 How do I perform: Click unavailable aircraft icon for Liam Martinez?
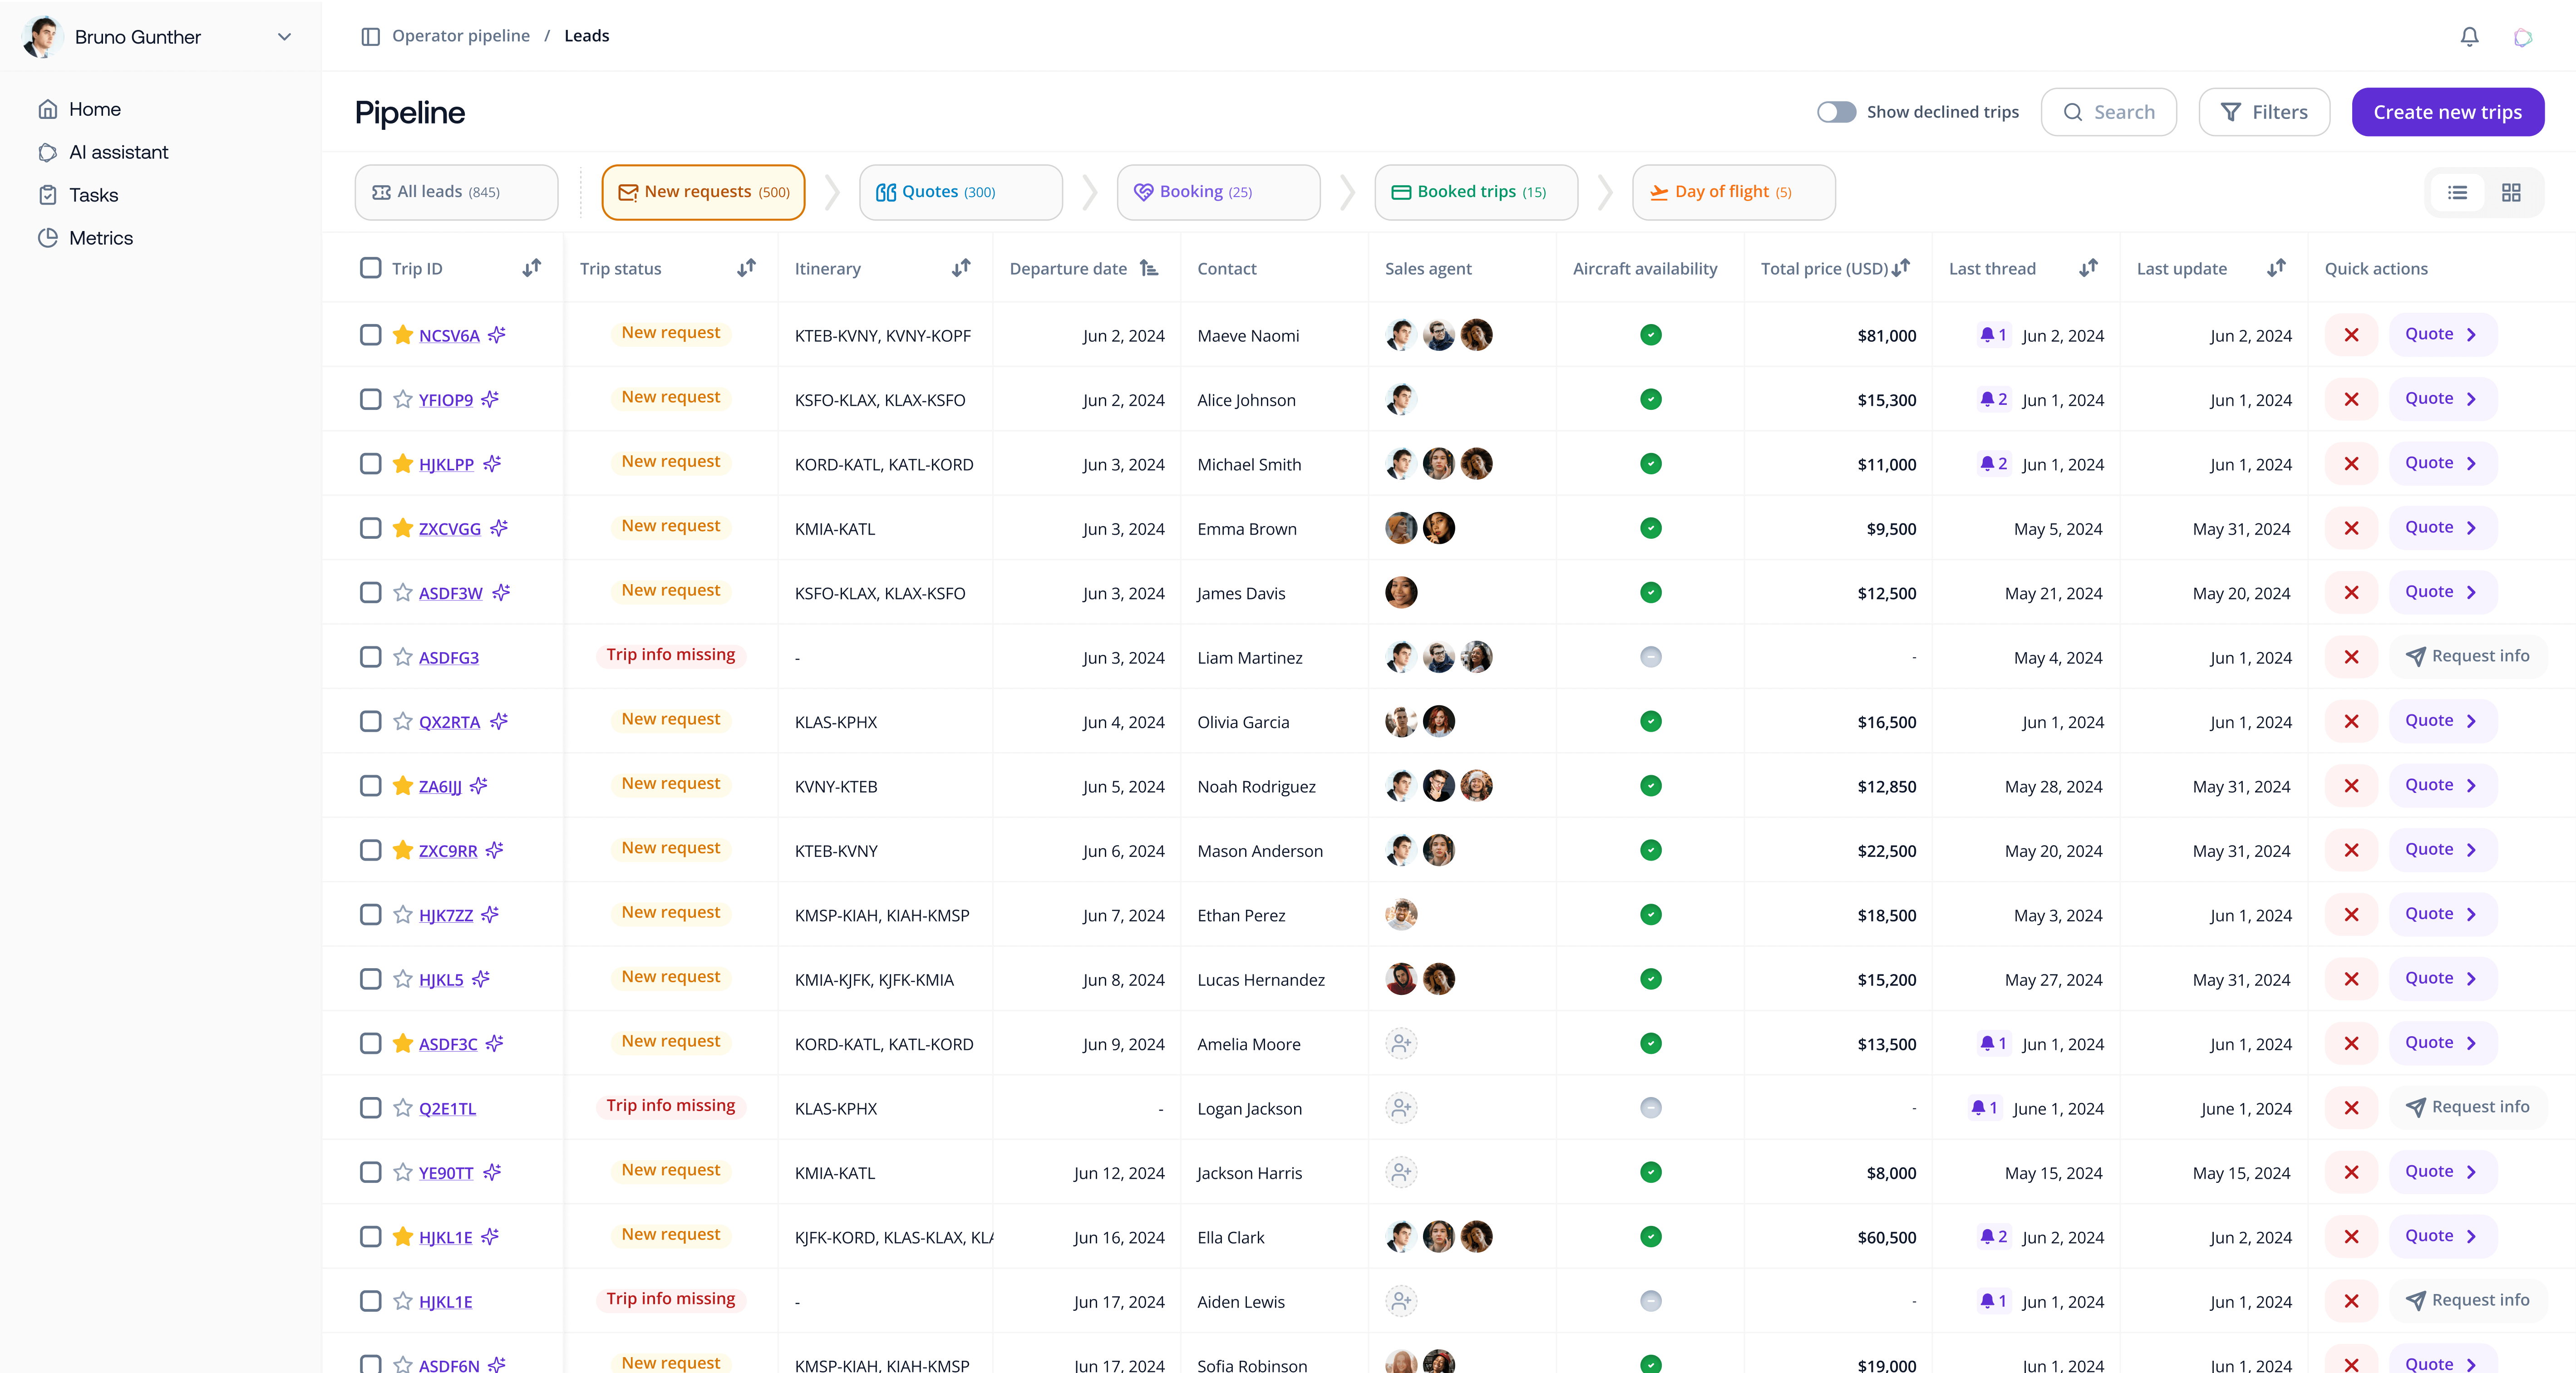[x=1651, y=657]
